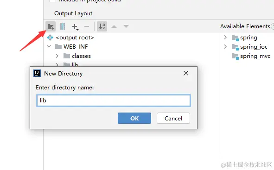Click the Available Elements label
This screenshot has height=170, width=274.
(x=245, y=26)
